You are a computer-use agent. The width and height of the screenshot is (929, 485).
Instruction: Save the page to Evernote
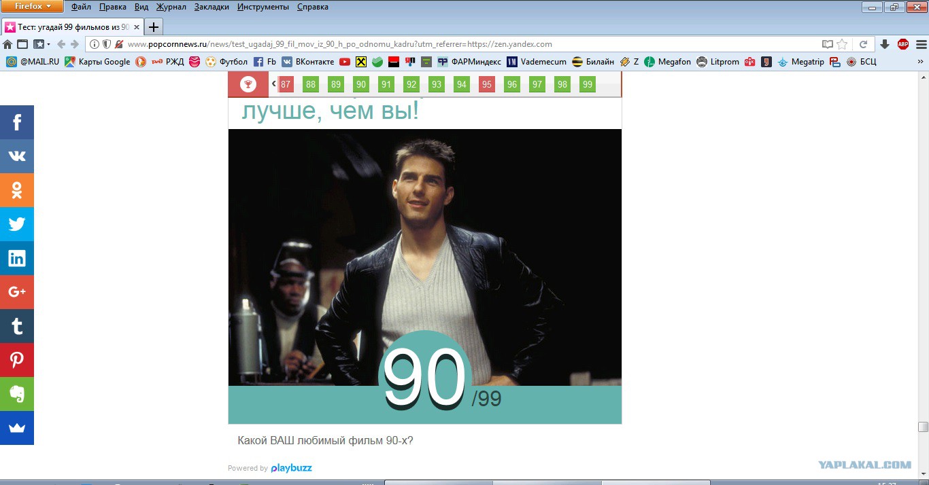[17, 394]
